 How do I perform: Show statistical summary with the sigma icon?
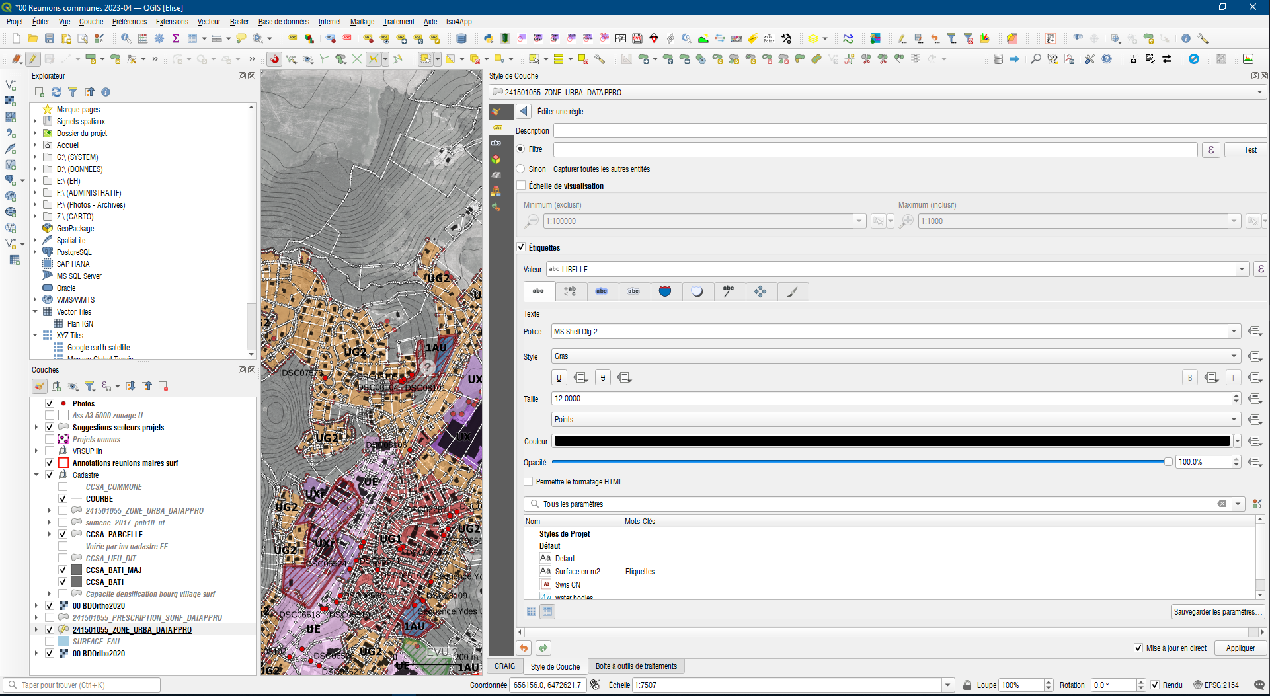176,38
